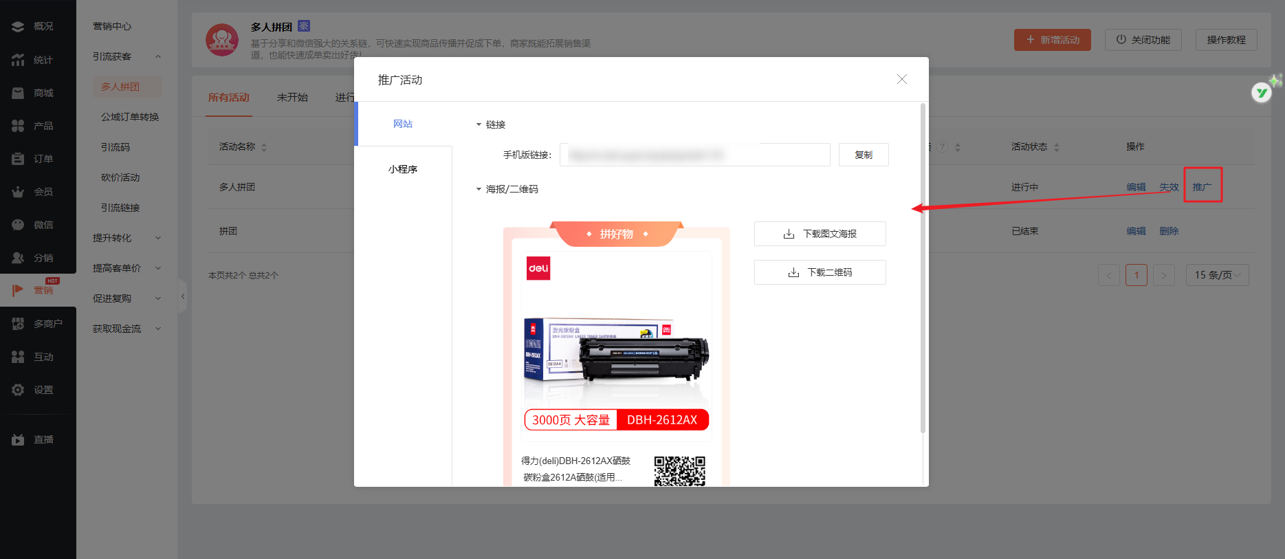The width and height of the screenshot is (1285, 559).
Task: Click 下载图文海报 button
Action: [820, 234]
